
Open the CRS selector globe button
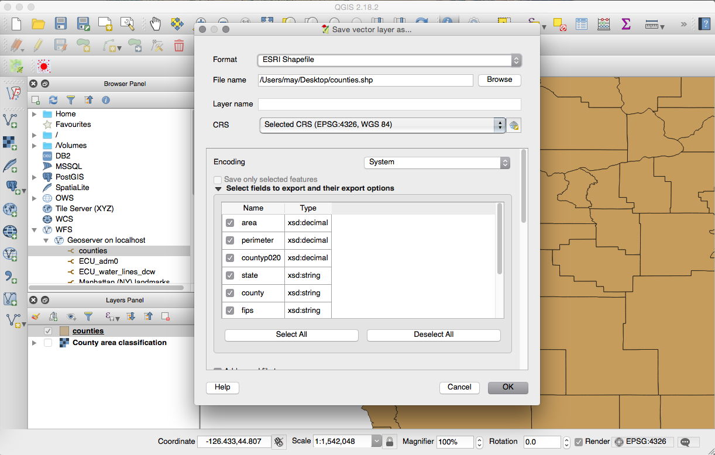514,125
